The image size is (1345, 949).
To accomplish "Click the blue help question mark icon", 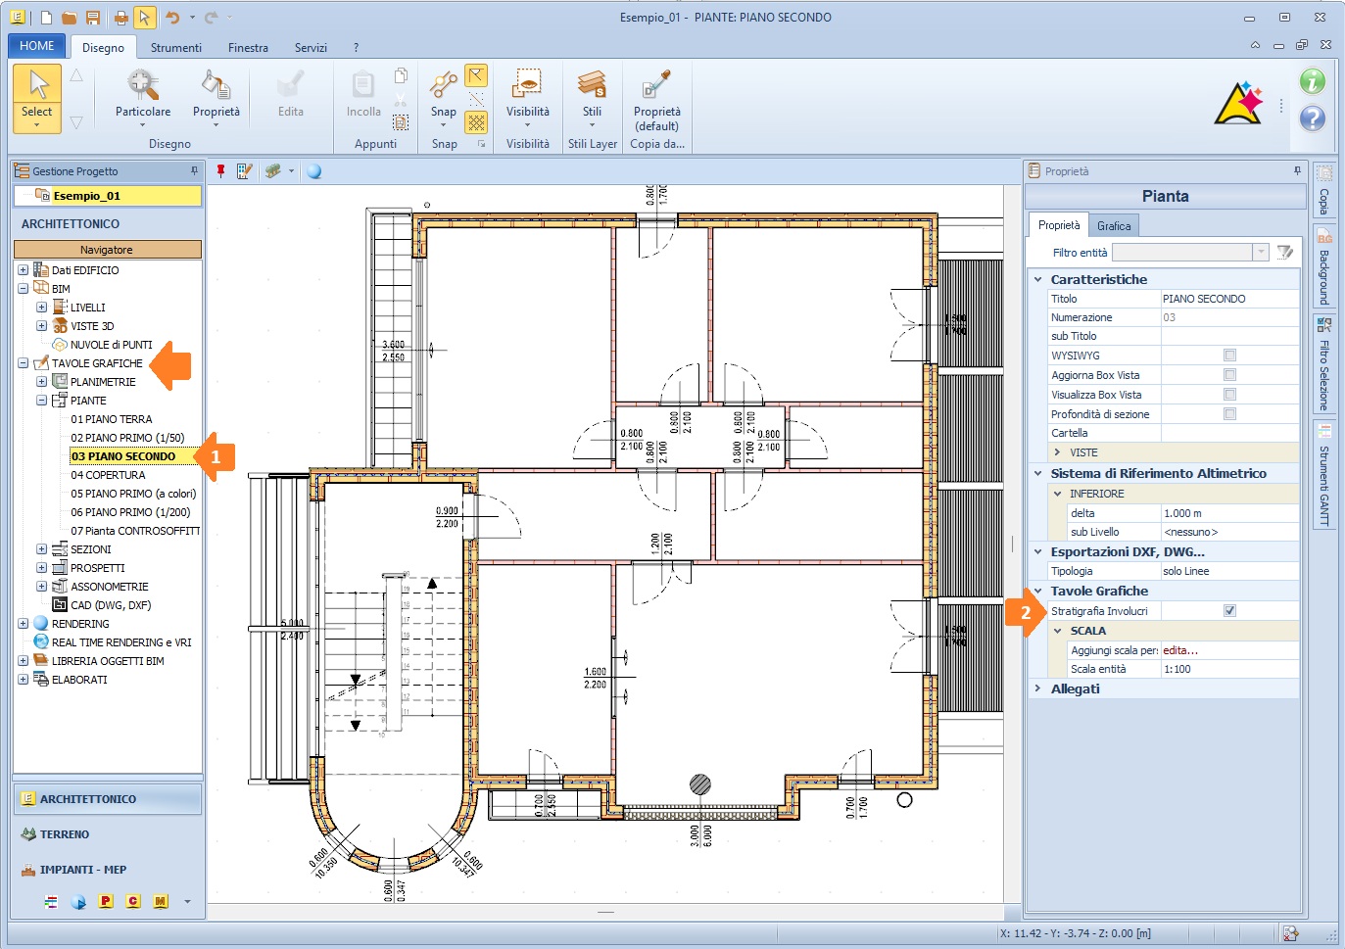I will tap(1312, 119).
